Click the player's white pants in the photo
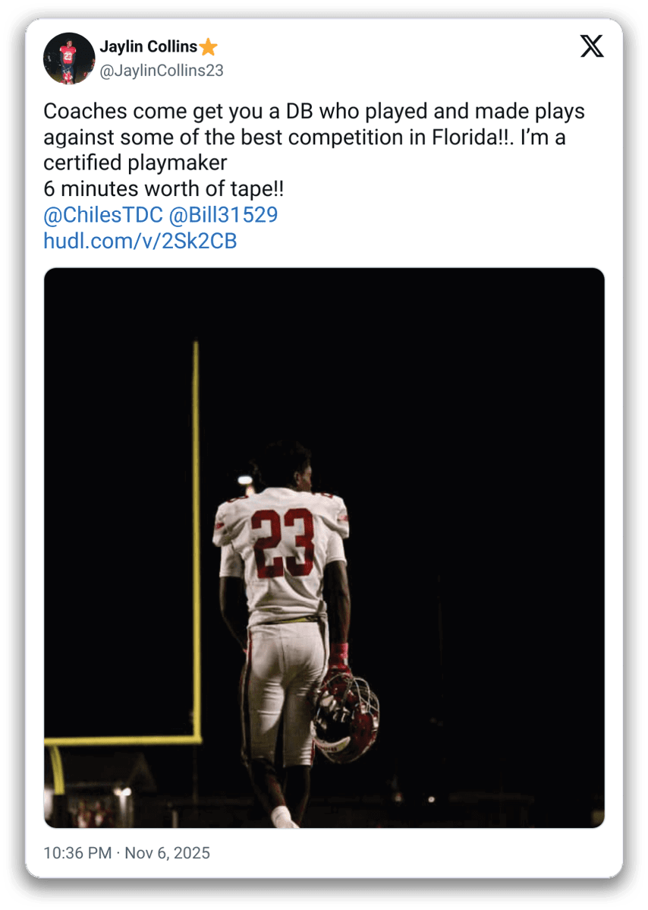648x910 pixels. pyautogui.click(x=285, y=676)
